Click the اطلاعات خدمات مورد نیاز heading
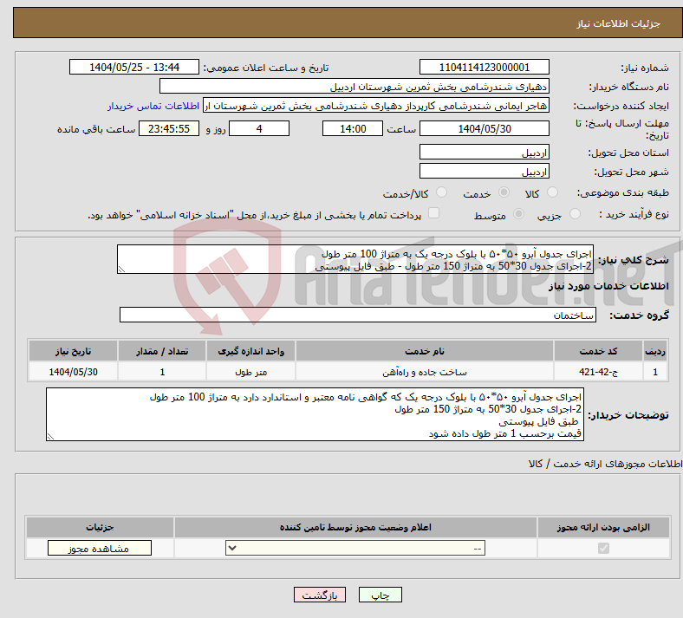The image size is (683, 618). click(608, 286)
